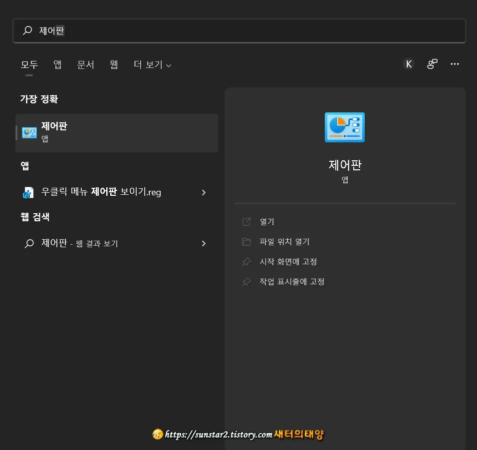The width and height of the screenshot is (477, 450).
Task: Click the Control Panel app icon in results
Action: coord(29,132)
